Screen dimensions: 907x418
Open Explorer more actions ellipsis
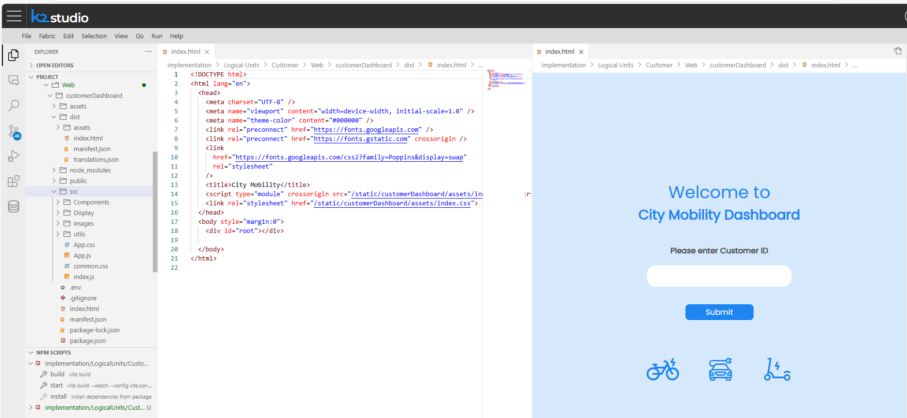pyautogui.click(x=148, y=51)
